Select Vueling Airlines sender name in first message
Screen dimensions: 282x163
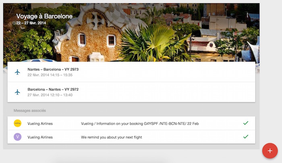tap(40, 124)
